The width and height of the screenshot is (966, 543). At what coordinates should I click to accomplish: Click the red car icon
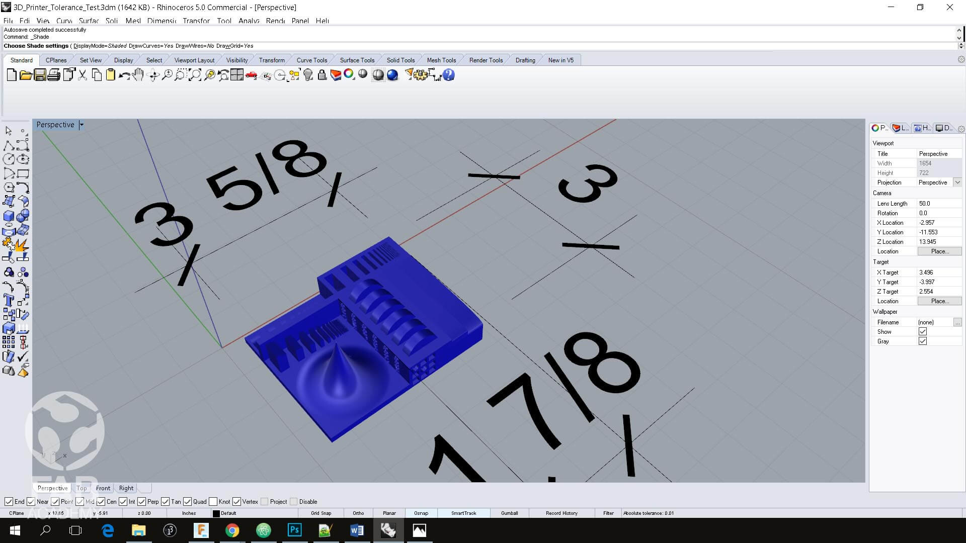(251, 75)
